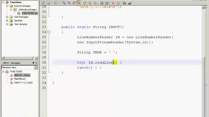Shift Line Right toolbar icon

tap(107, 3)
